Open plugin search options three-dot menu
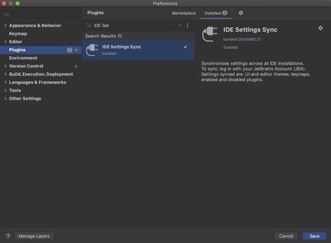Screen dimensions: 331x243 [187, 25]
